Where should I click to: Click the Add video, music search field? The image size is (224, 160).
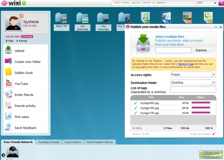[154, 3]
